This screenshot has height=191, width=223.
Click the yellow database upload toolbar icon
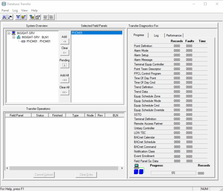click(24, 17)
